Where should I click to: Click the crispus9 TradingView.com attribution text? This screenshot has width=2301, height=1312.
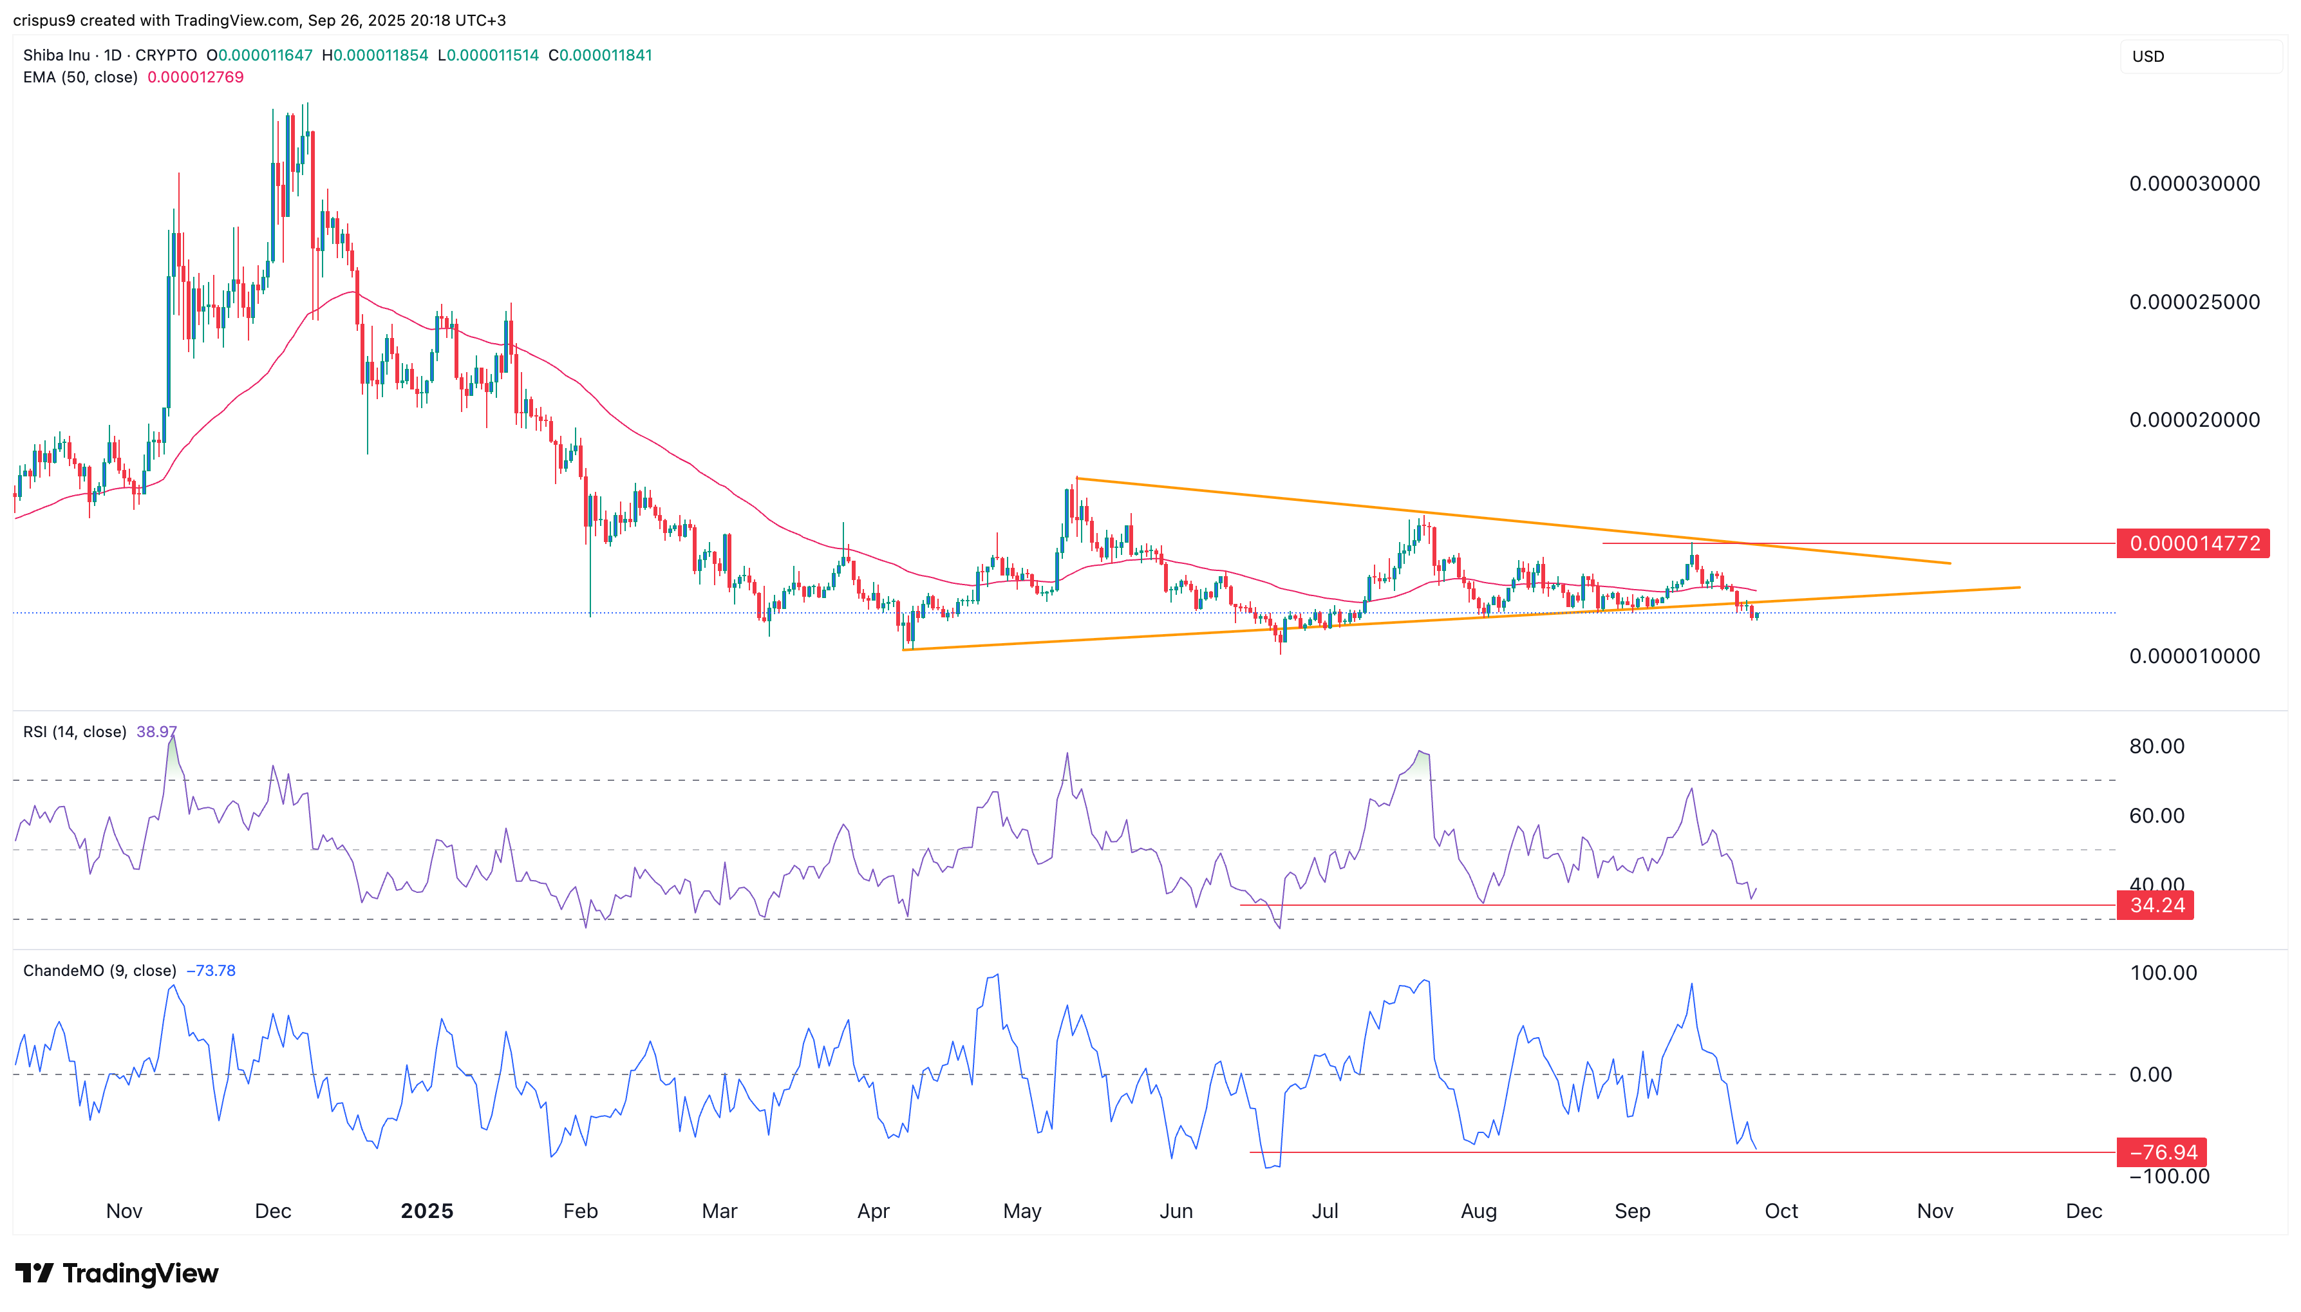(x=259, y=20)
